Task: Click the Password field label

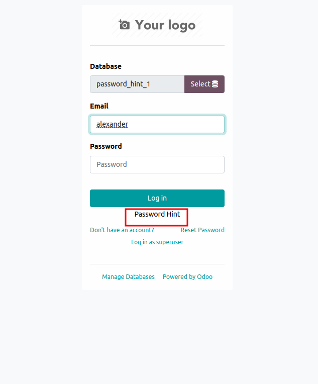Action: [105, 146]
